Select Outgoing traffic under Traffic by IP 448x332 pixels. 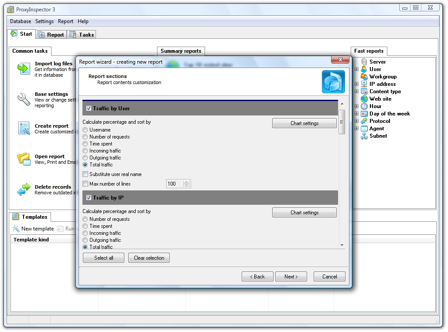point(85,240)
